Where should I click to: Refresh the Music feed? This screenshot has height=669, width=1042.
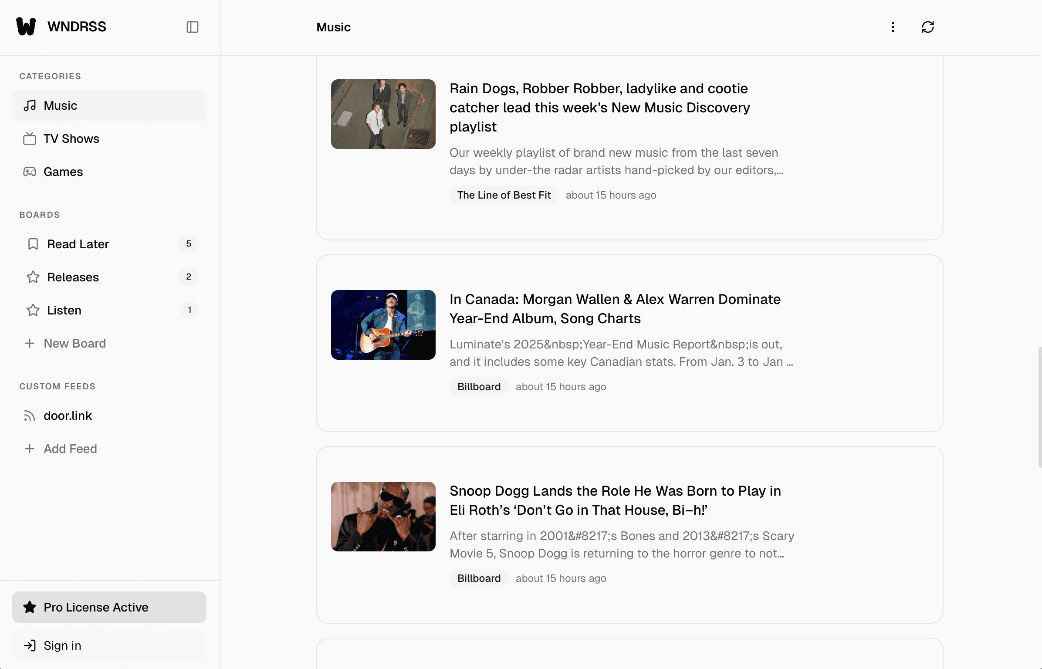[927, 27]
